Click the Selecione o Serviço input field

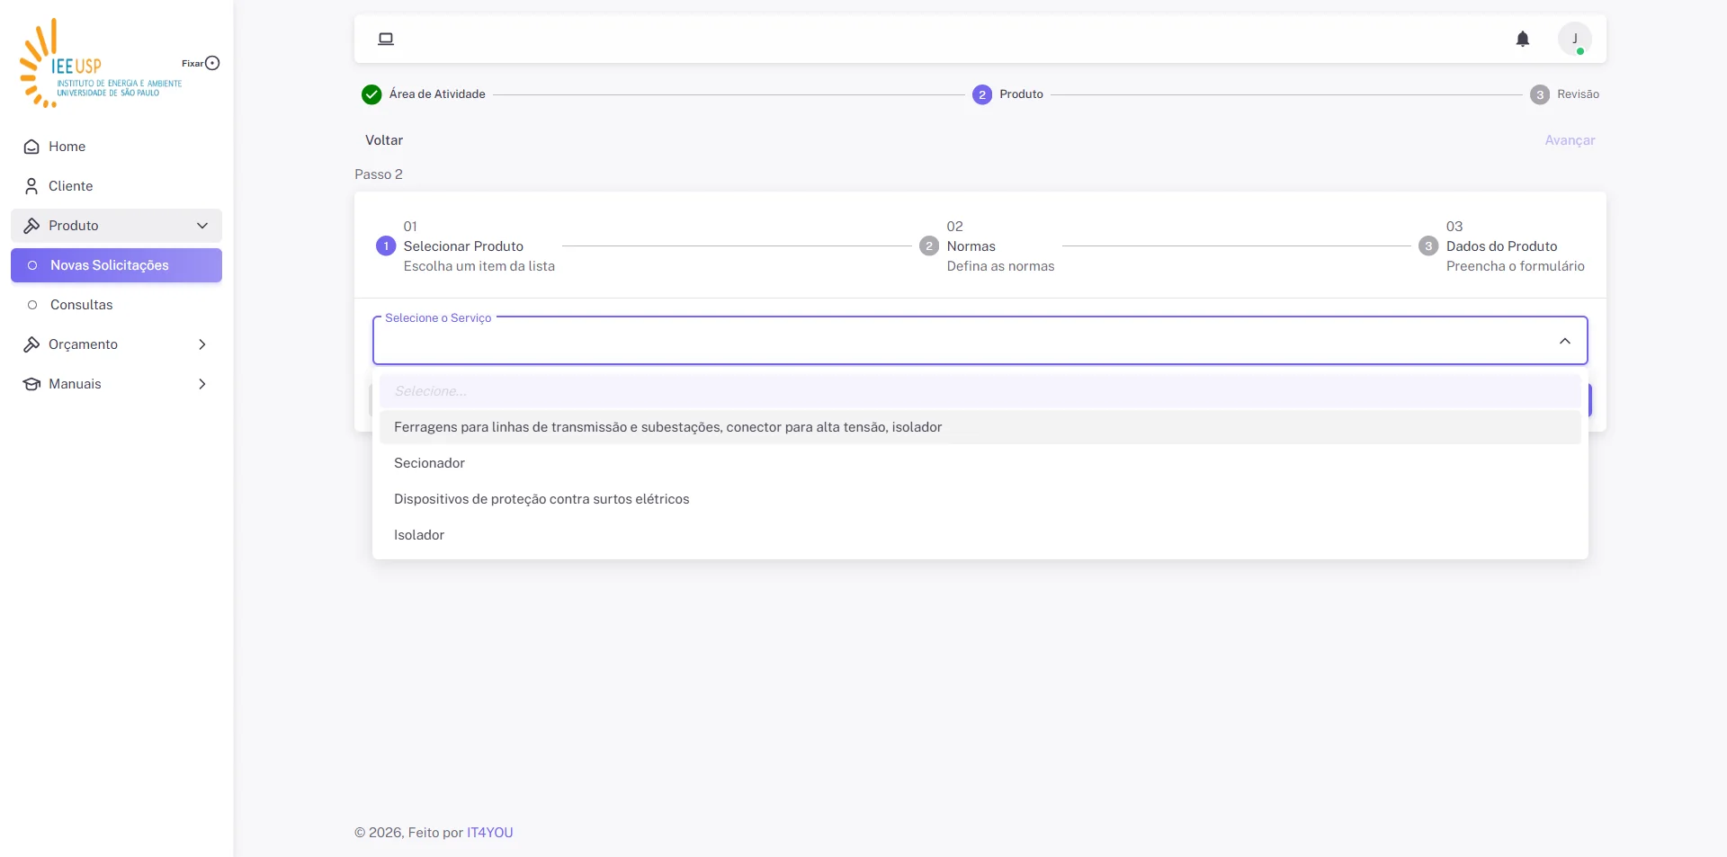coord(980,341)
